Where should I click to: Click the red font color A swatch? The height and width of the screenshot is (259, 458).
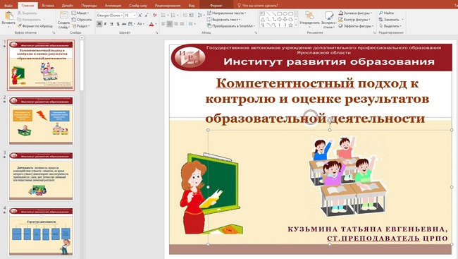[x=151, y=24]
